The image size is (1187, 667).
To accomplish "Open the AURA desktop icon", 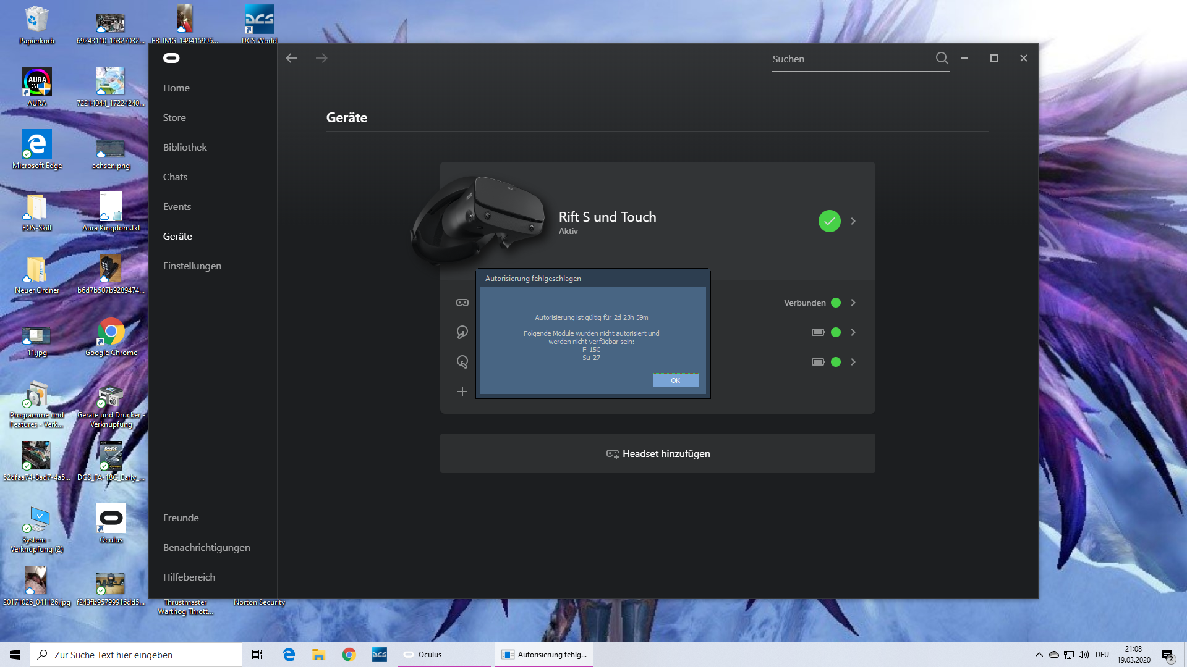I will coord(36,87).
